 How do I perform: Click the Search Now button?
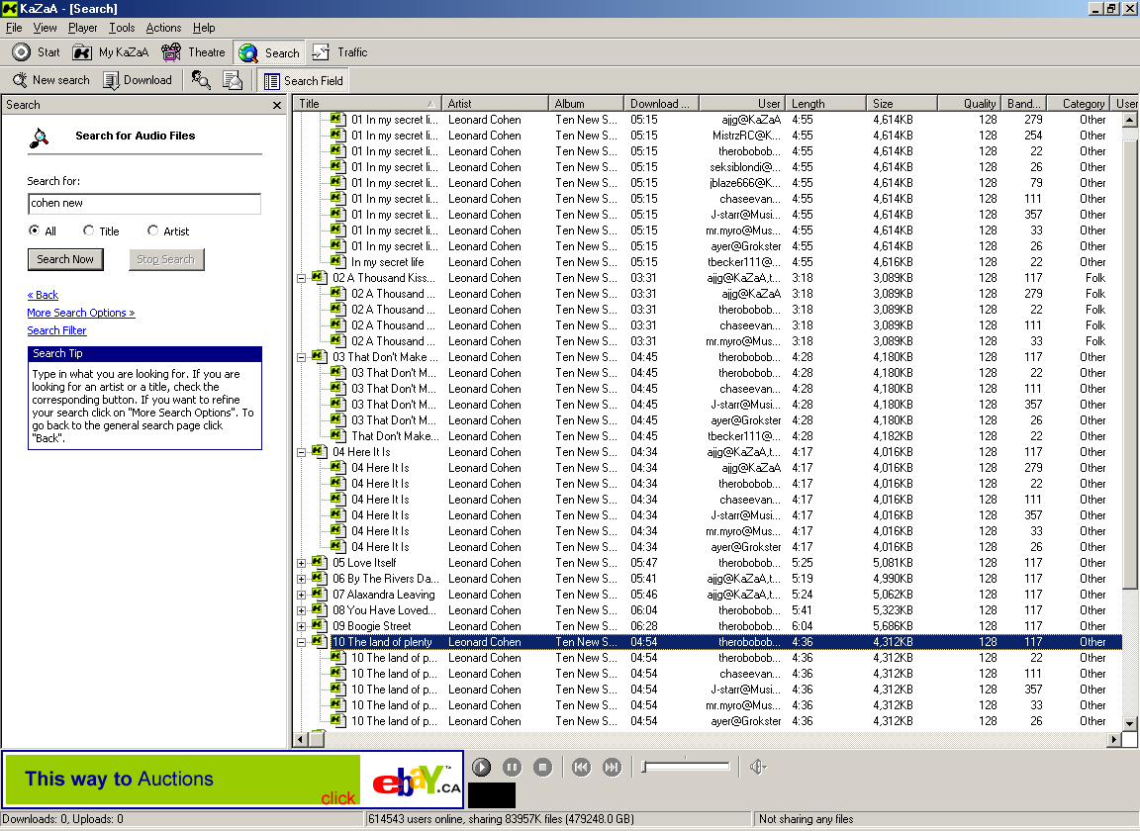tap(65, 259)
